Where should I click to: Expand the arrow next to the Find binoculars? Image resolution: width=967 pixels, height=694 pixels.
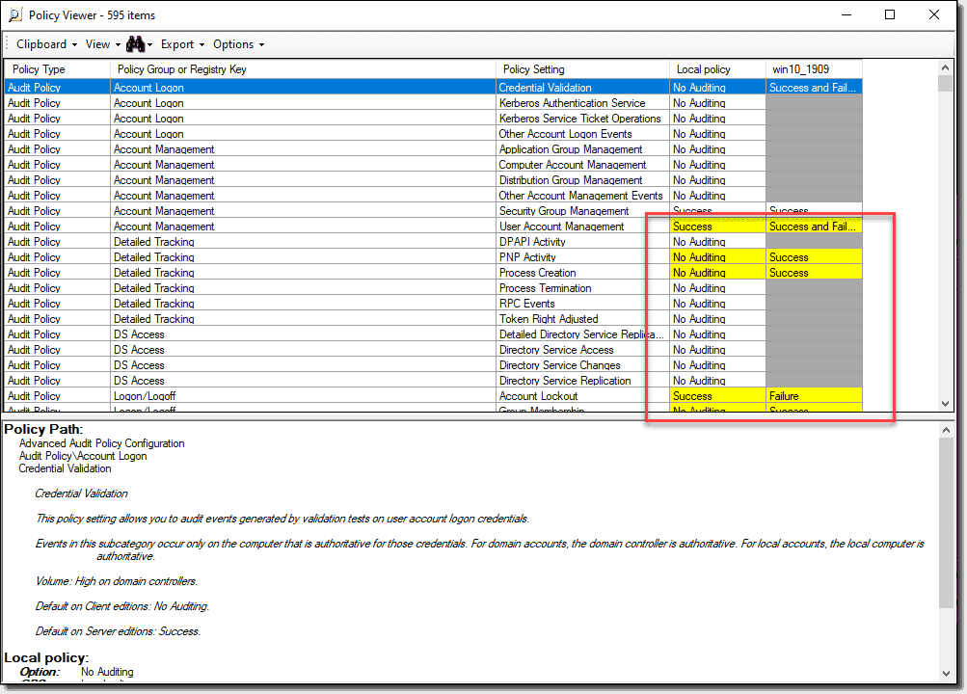click(x=152, y=44)
